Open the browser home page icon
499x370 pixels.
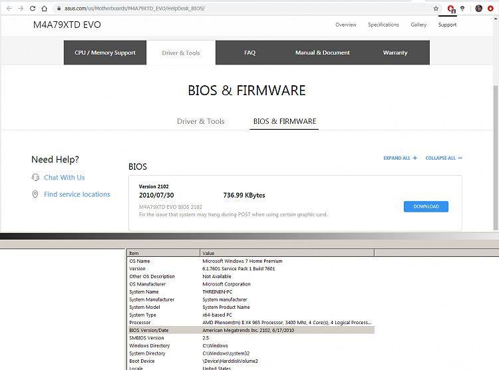44,9
